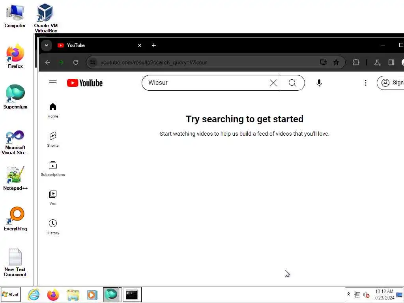This screenshot has height=303, width=404.
Task: Go forward in browser
Action: pos(61,62)
